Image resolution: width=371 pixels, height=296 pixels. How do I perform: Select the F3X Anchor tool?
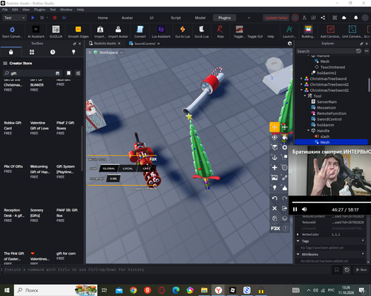tap(275, 158)
